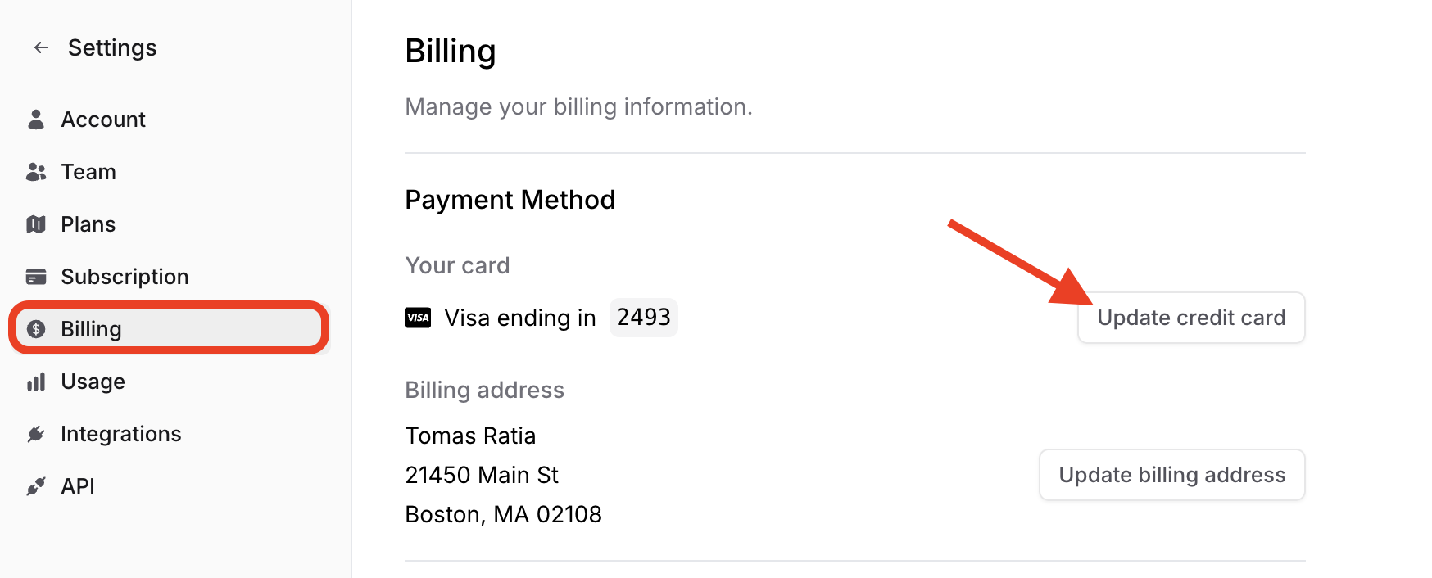Open the Subscription section
Viewport: 1432px width, 578px height.
point(125,277)
